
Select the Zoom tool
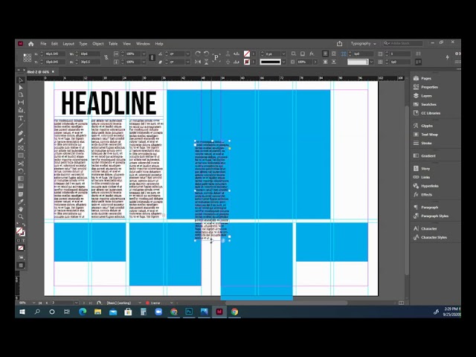pos(21,216)
